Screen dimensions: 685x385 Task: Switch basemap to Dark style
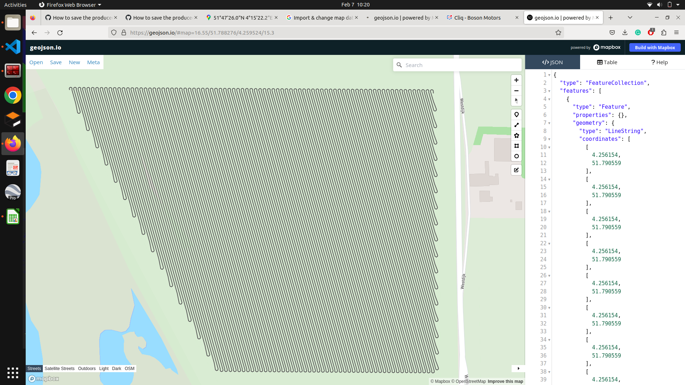[116, 368]
